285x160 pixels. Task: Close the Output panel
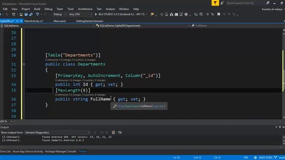click(283, 127)
